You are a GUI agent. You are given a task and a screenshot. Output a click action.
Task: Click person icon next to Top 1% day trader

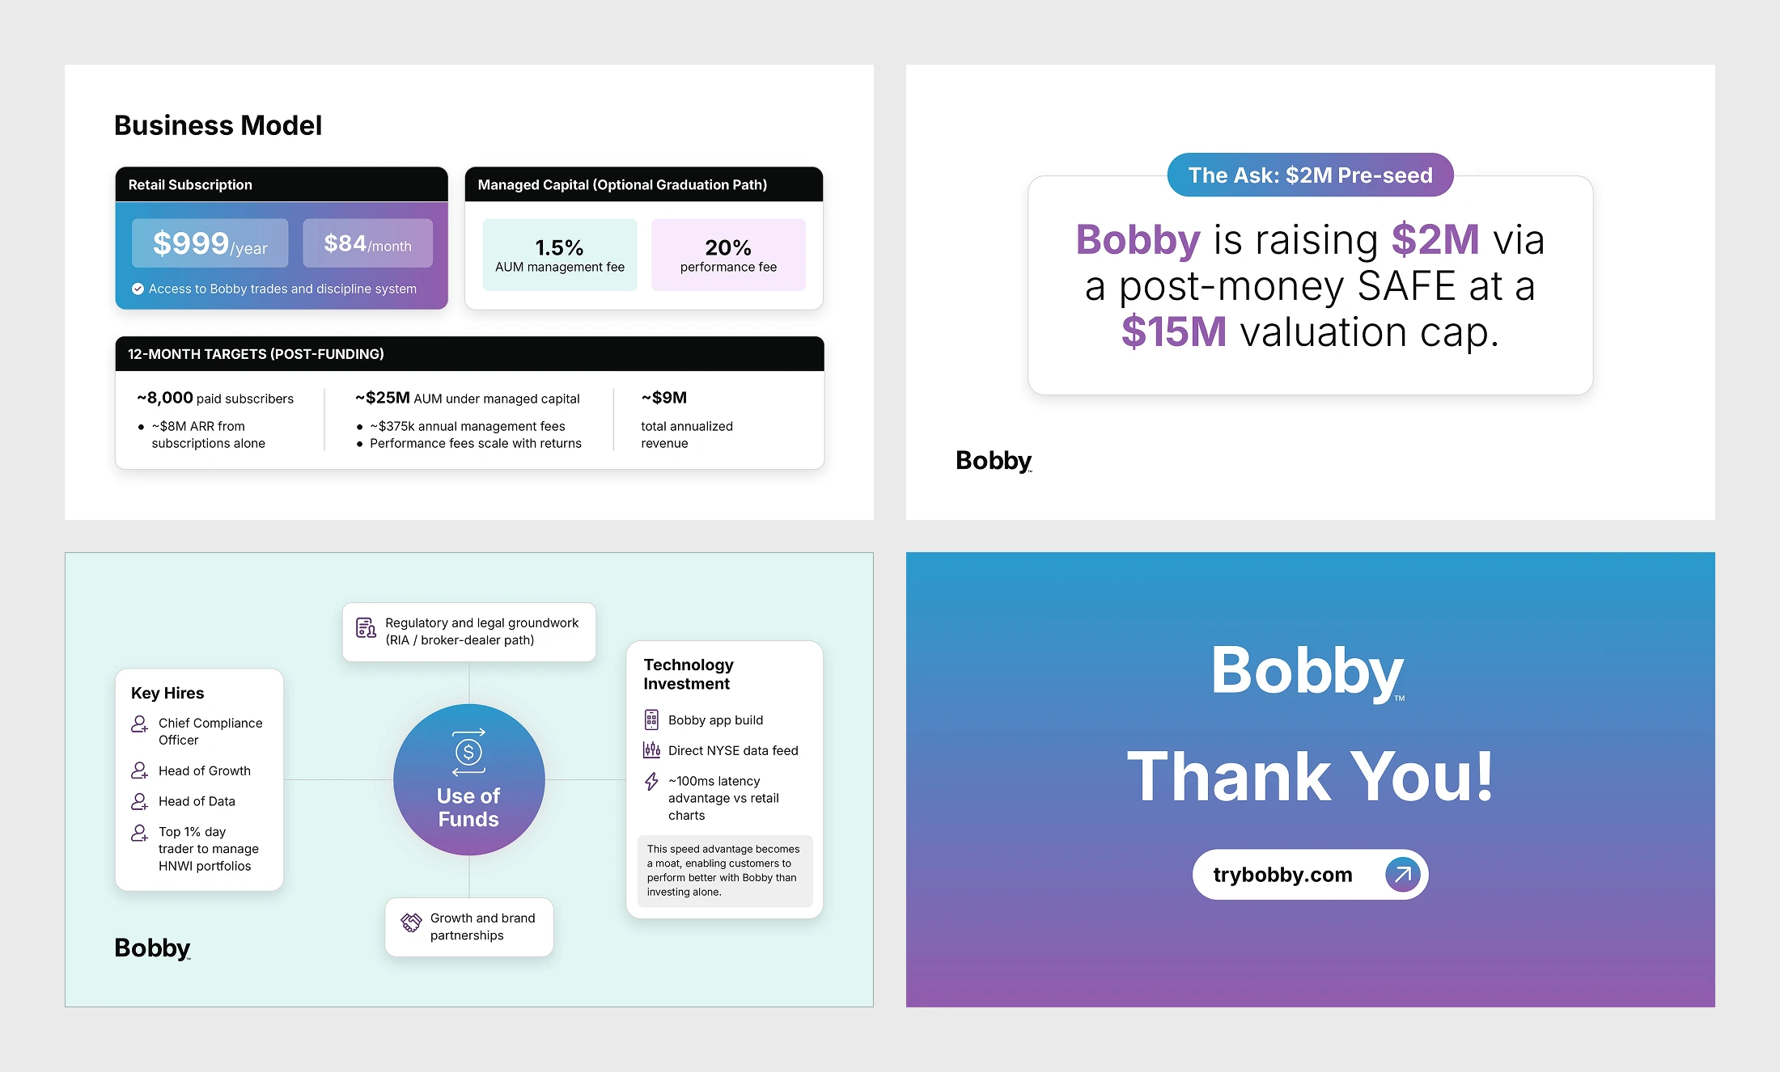[x=139, y=833]
